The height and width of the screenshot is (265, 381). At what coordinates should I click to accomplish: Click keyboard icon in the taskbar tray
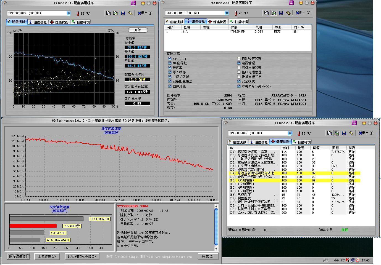[326, 260]
